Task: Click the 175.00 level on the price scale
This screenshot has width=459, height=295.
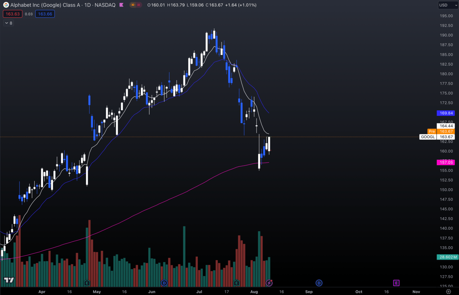Action: point(446,93)
